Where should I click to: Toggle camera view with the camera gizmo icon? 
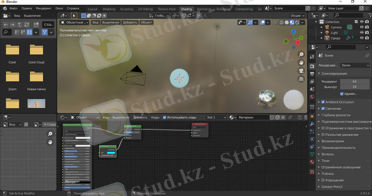tap(301, 71)
